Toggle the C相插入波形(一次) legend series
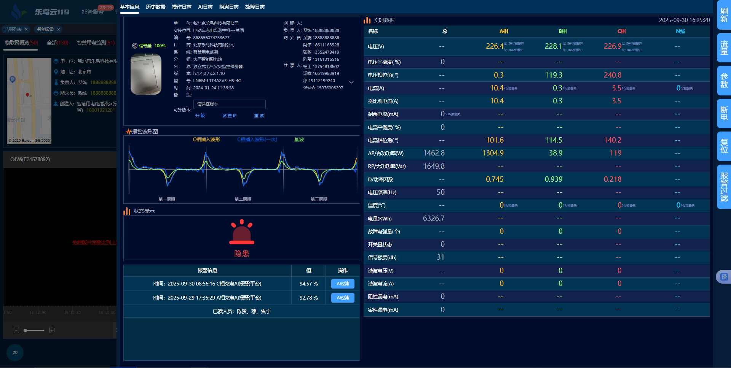This screenshot has width=731, height=368. click(257, 140)
